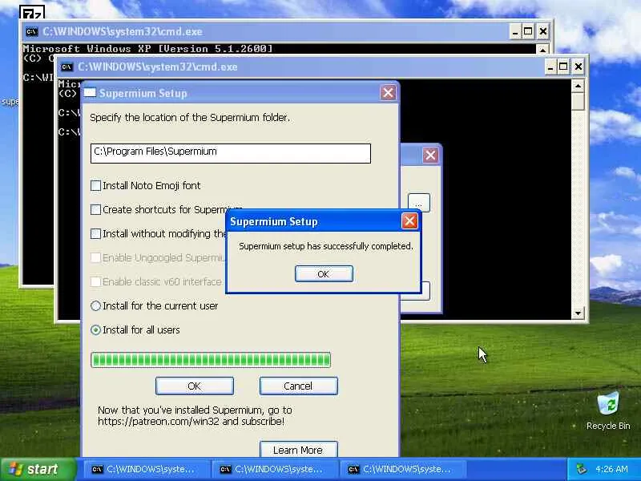The height and width of the screenshot is (481, 641).
Task: Click back cmd window's scroll up arrow
Action: click(542, 50)
